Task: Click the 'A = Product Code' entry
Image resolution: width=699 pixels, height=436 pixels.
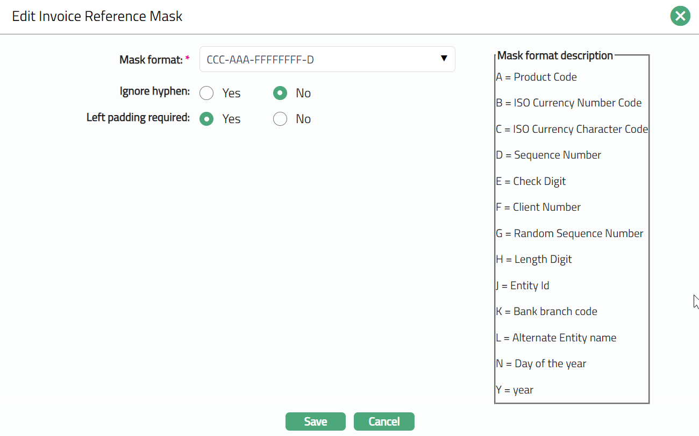Action: click(536, 77)
